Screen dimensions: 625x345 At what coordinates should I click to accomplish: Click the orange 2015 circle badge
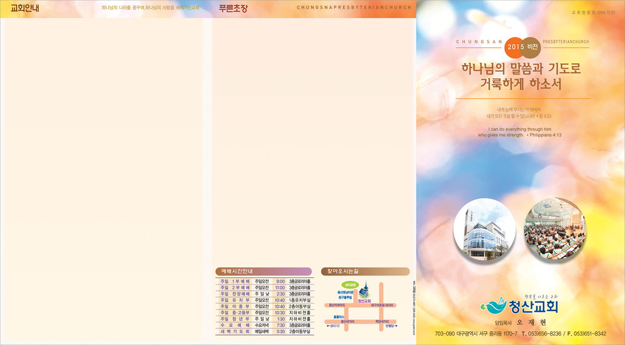[x=516, y=46]
